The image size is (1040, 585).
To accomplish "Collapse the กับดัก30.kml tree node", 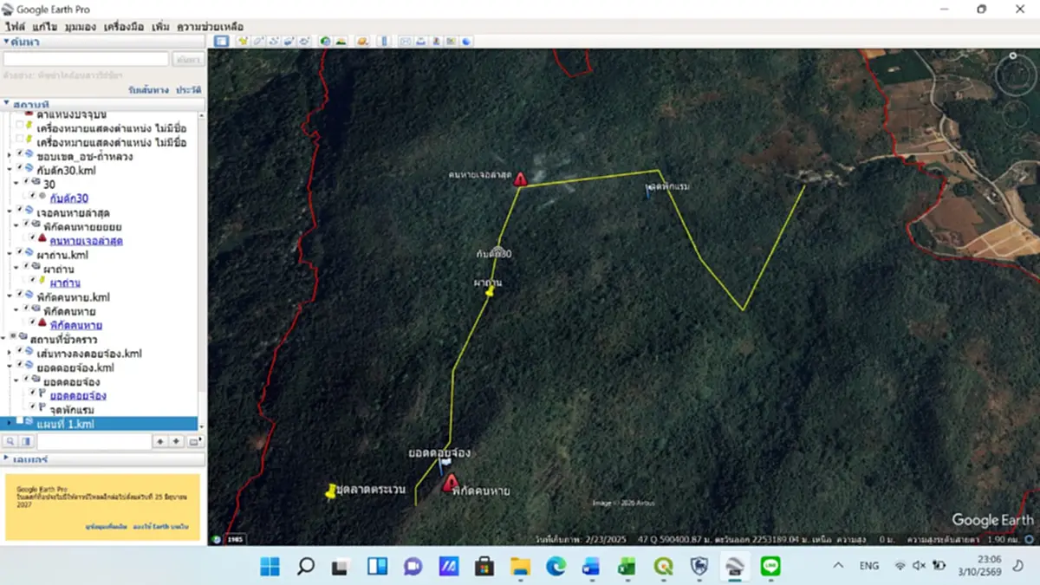I will click(10, 170).
